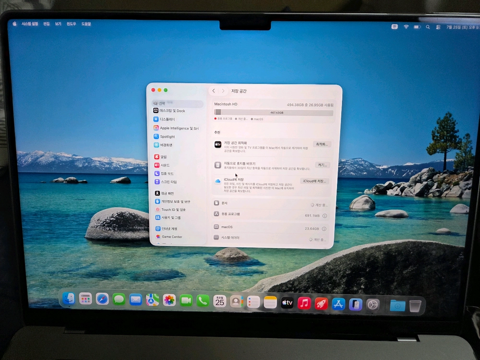Image resolution: width=480 pixels, height=360 pixels.
Task: Open the Apple menu
Action: [x=14, y=24]
